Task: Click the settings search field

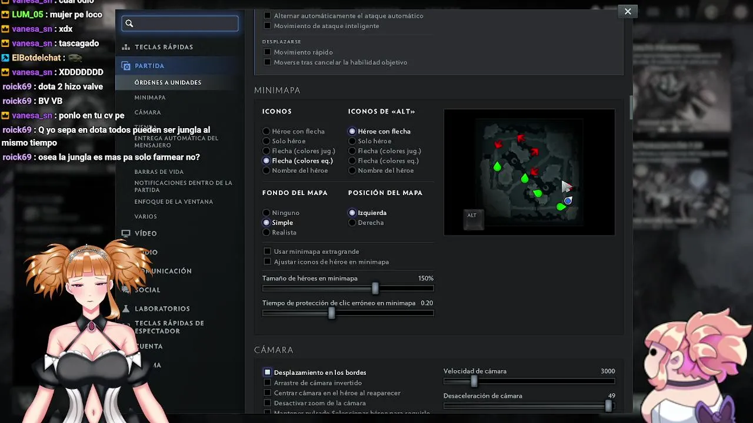Action: click(180, 23)
